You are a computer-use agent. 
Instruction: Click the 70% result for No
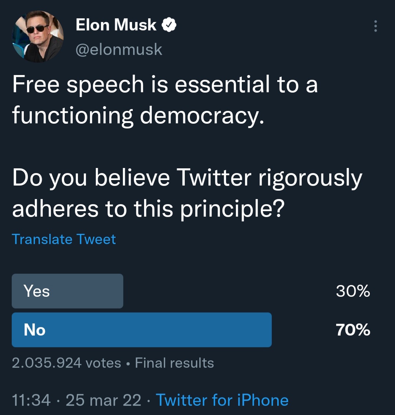(x=353, y=330)
